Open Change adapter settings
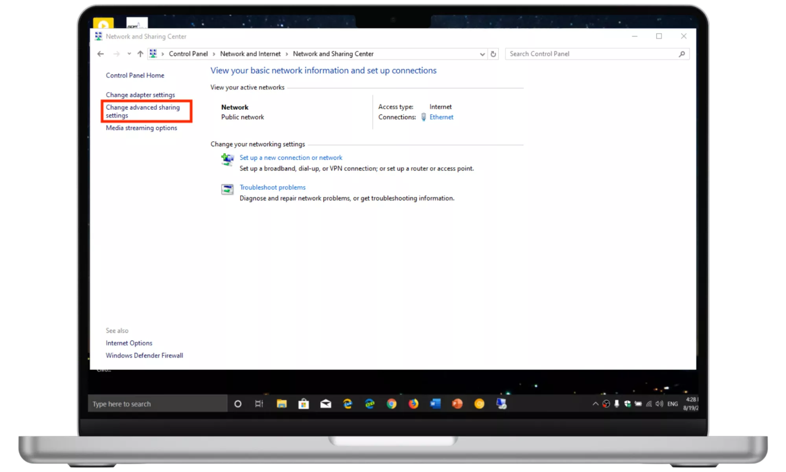This screenshot has width=786, height=472. click(140, 95)
